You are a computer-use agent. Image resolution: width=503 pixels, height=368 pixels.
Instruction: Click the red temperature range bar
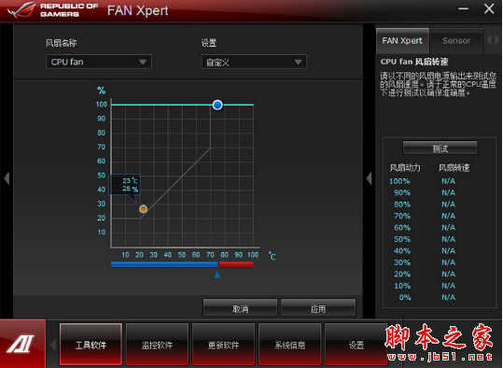[236, 264]
